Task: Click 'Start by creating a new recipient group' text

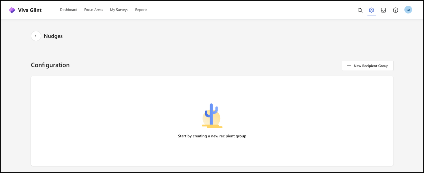Action: (x=212, y=136)
